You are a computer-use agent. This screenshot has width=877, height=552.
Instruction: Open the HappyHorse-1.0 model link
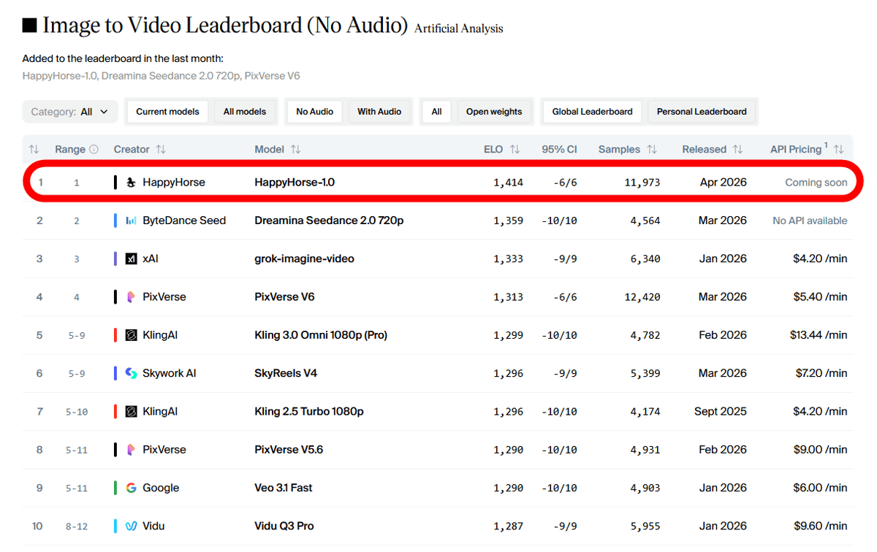point(295,183)
